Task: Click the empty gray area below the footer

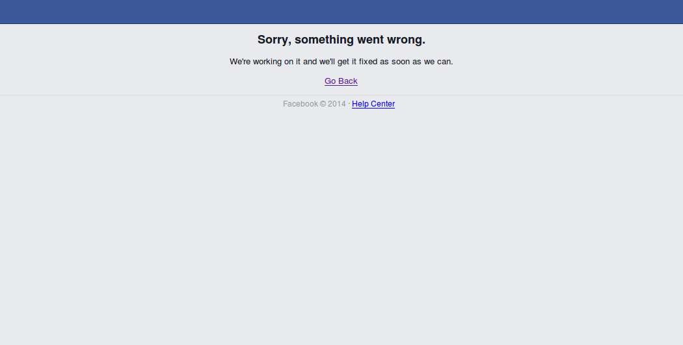Action: click(x=341, y=226)
